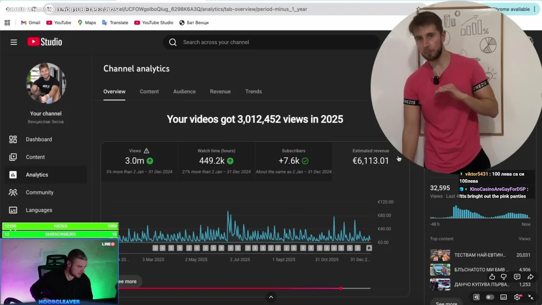
Task: Click the green check beside +7.6k
Action: (305, 161)
